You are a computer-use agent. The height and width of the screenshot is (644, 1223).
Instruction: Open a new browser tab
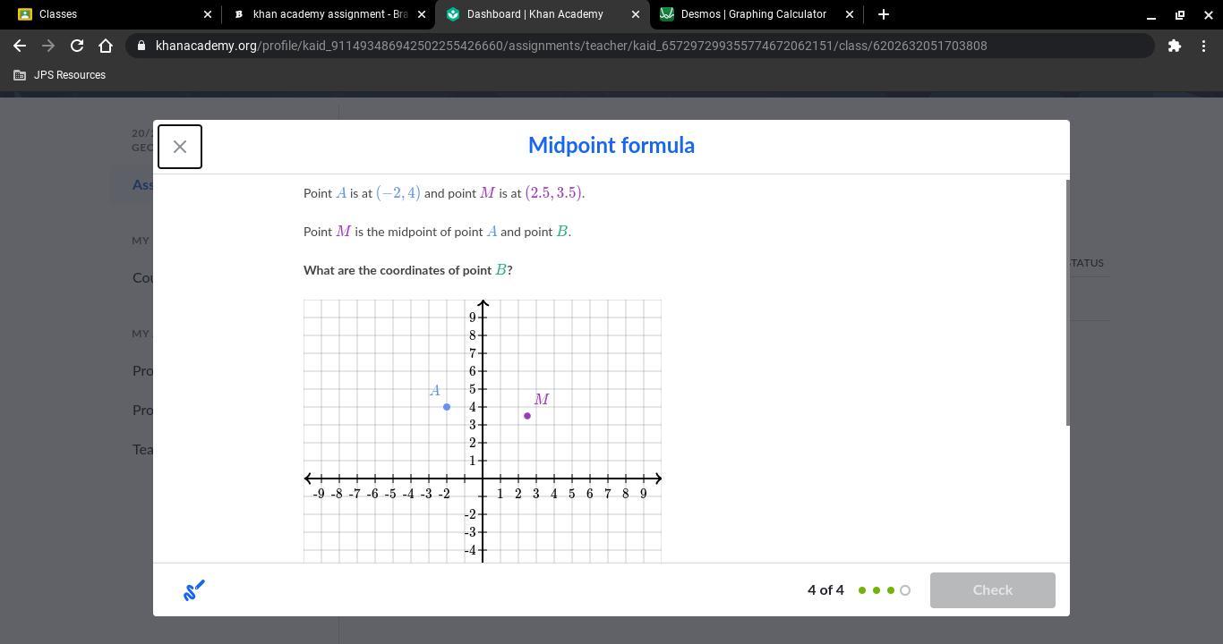pyautogui.click(x=884, y=14)
